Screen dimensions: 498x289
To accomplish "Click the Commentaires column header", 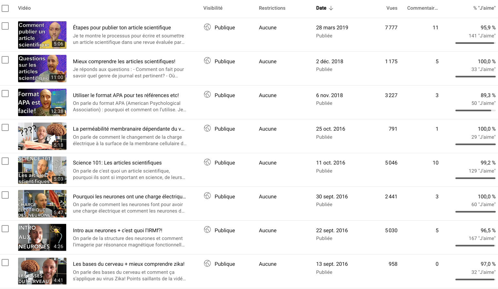I will [x=422, y=8].
